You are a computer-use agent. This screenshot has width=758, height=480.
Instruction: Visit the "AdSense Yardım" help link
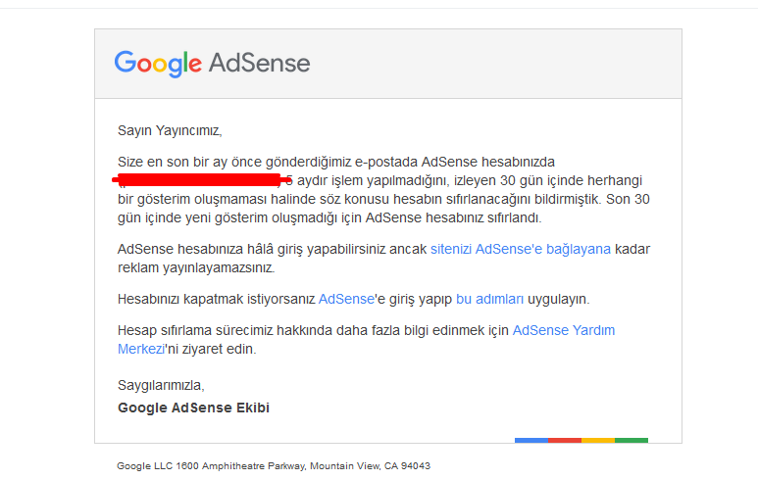(x=564, y=330)
